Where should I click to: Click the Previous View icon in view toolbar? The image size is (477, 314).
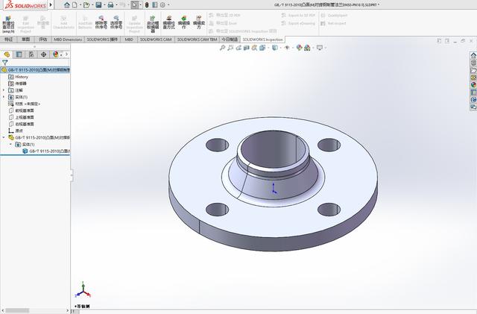(x=238, y=48)
